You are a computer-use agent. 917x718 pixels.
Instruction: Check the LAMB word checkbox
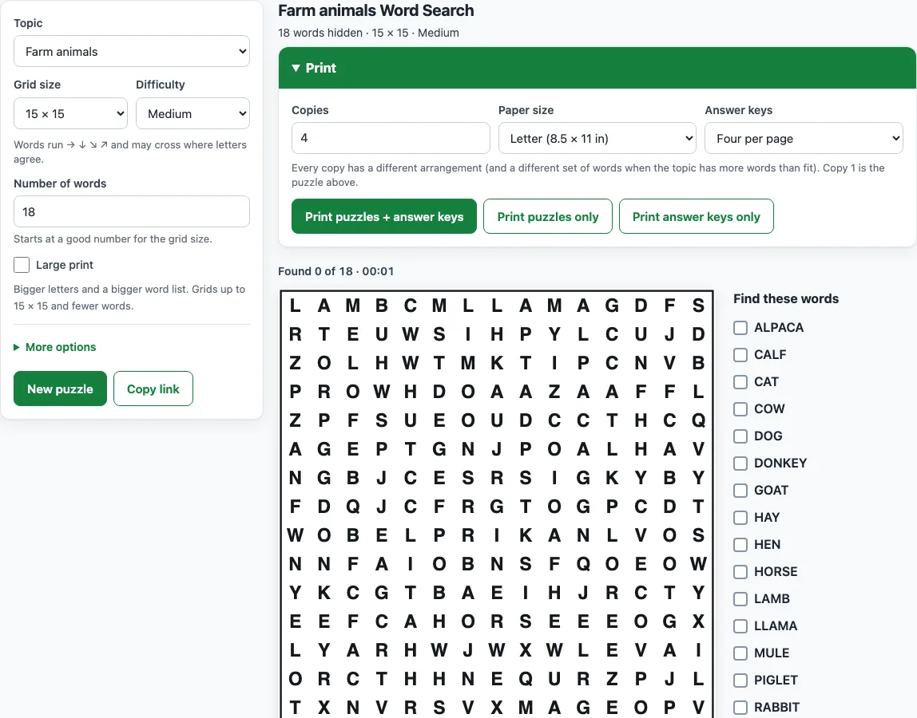pyautogui.click(x=740, y=599)
